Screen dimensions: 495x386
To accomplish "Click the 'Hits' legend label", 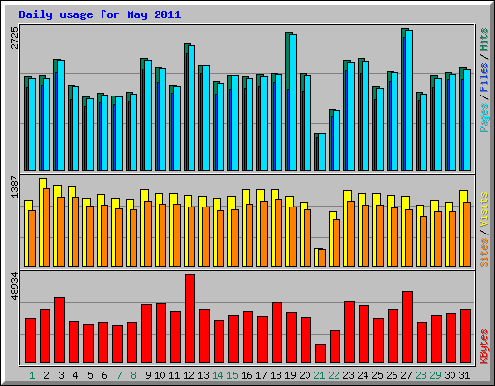I will [483, 40].
